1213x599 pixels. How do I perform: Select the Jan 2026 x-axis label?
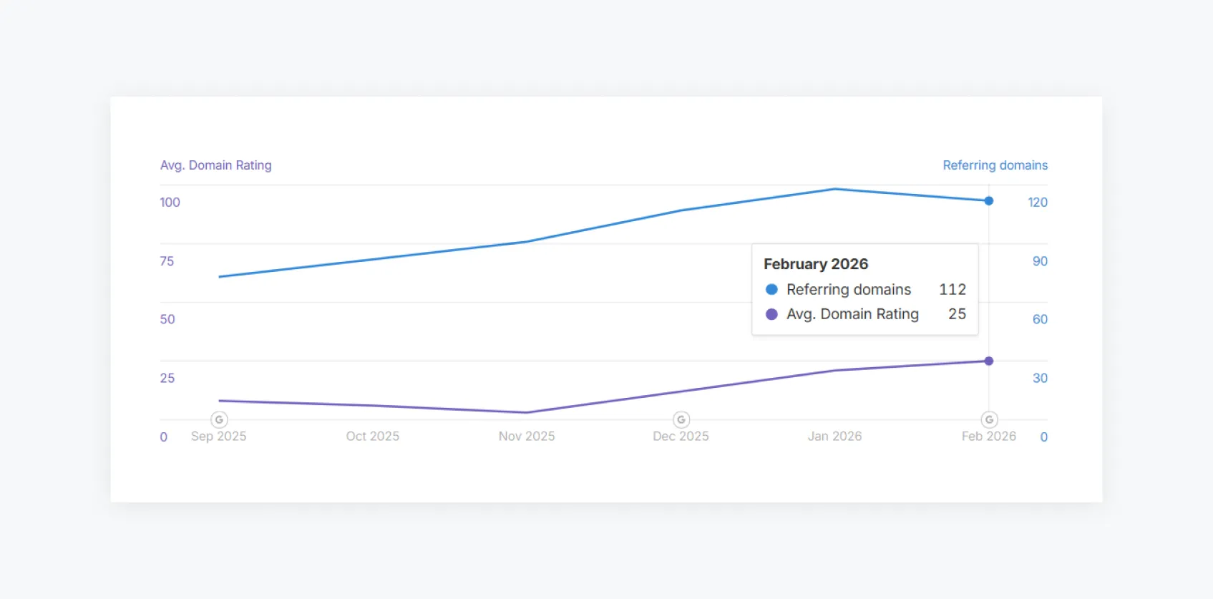click(834, 437)
